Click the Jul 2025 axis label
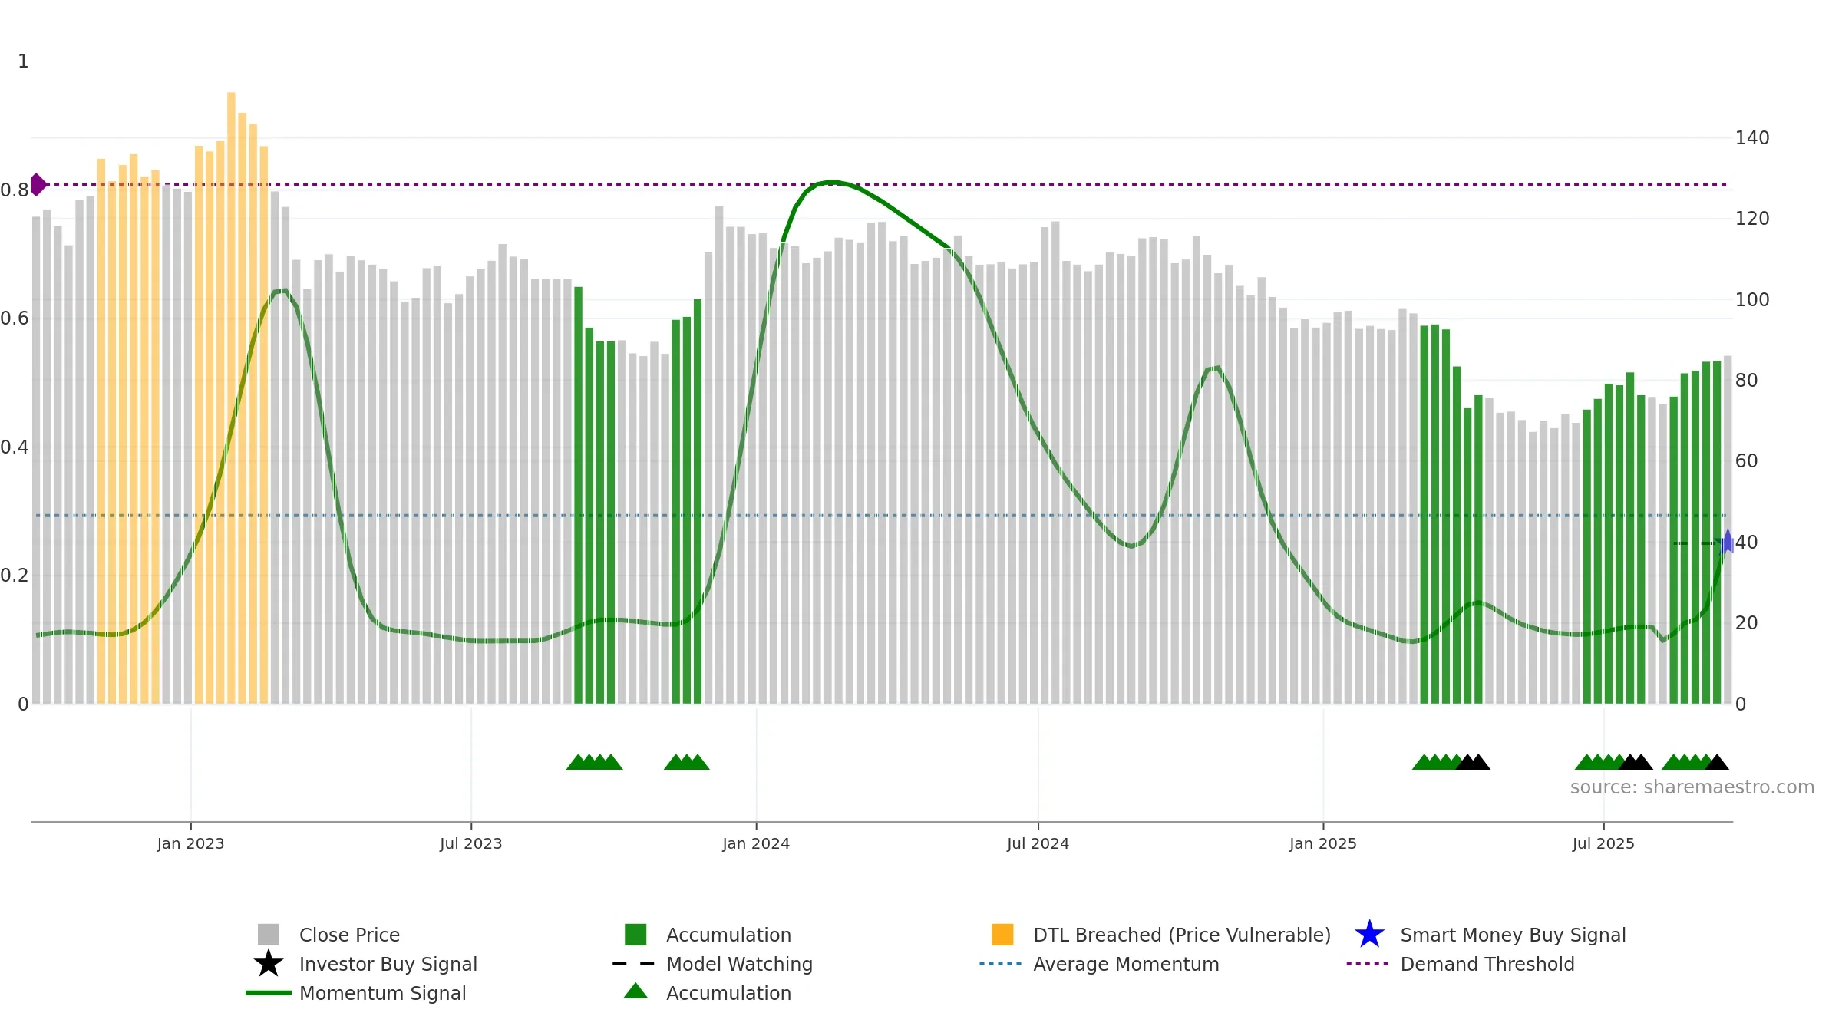The height and width of the screenshot is (1036, 1842). pyautogui.click(x=1603, y=843)
